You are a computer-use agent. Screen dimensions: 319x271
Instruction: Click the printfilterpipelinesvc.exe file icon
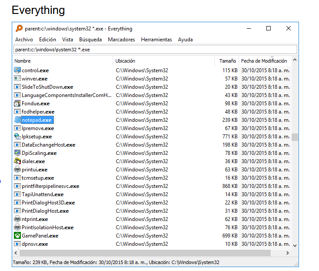[x=17, y=186]
